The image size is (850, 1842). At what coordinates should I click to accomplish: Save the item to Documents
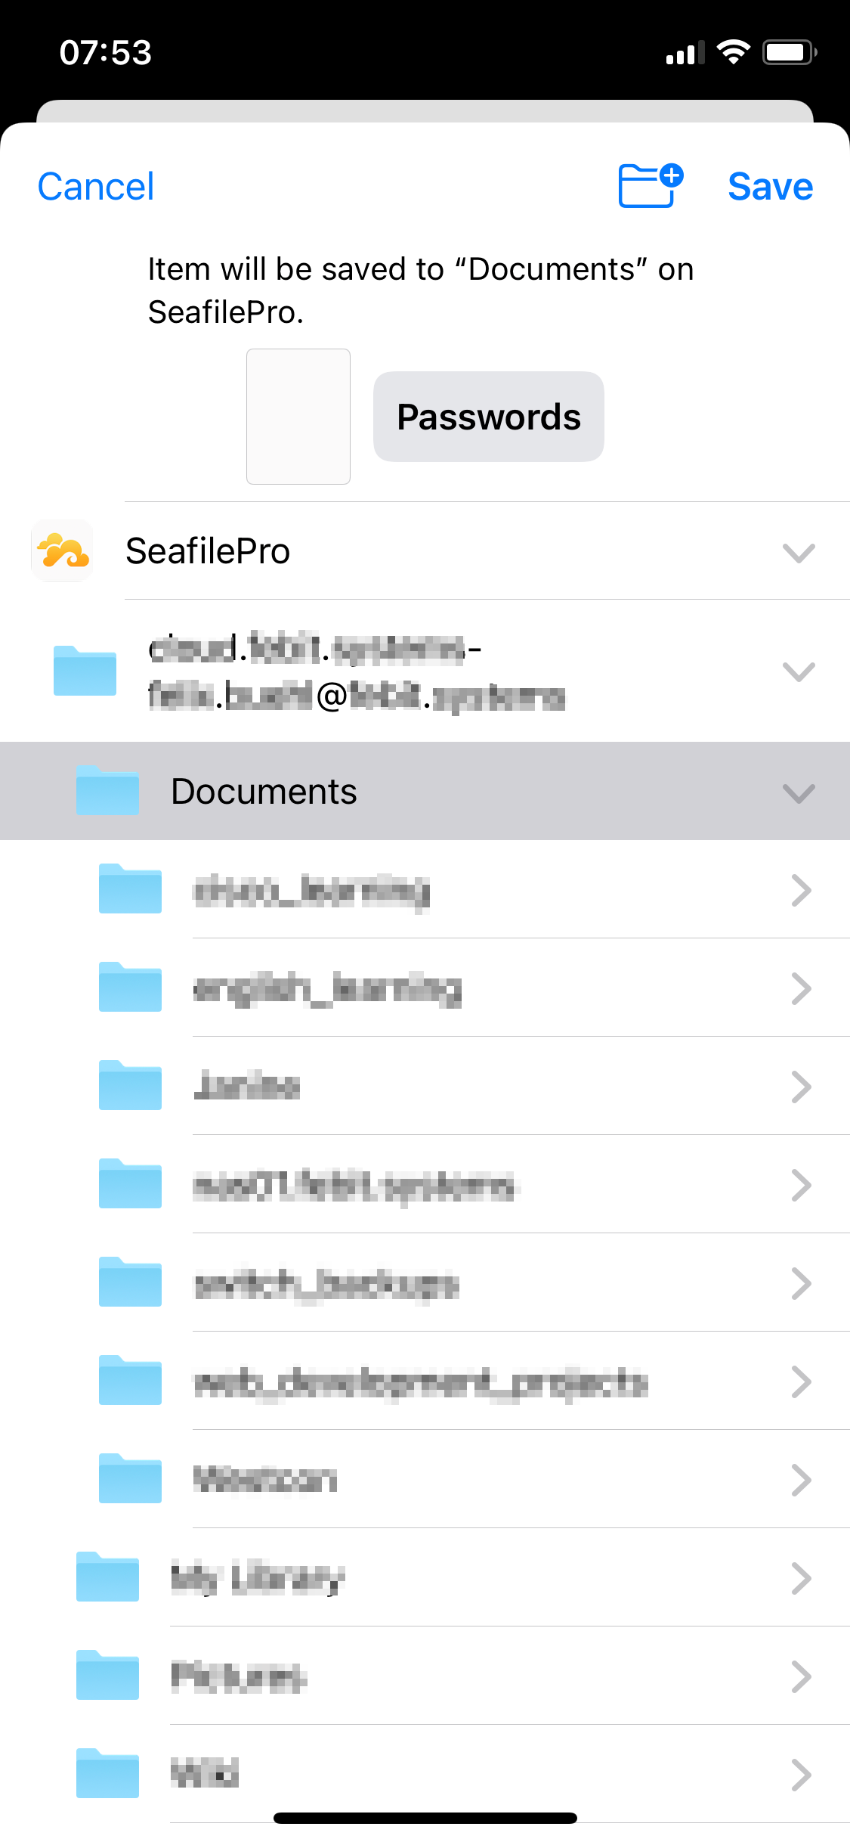(770, 186)
